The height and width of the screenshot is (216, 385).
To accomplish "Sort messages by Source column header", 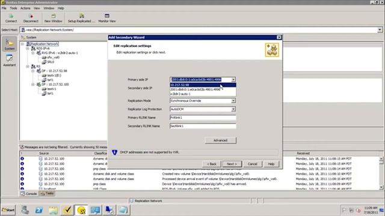I will 44,154.
